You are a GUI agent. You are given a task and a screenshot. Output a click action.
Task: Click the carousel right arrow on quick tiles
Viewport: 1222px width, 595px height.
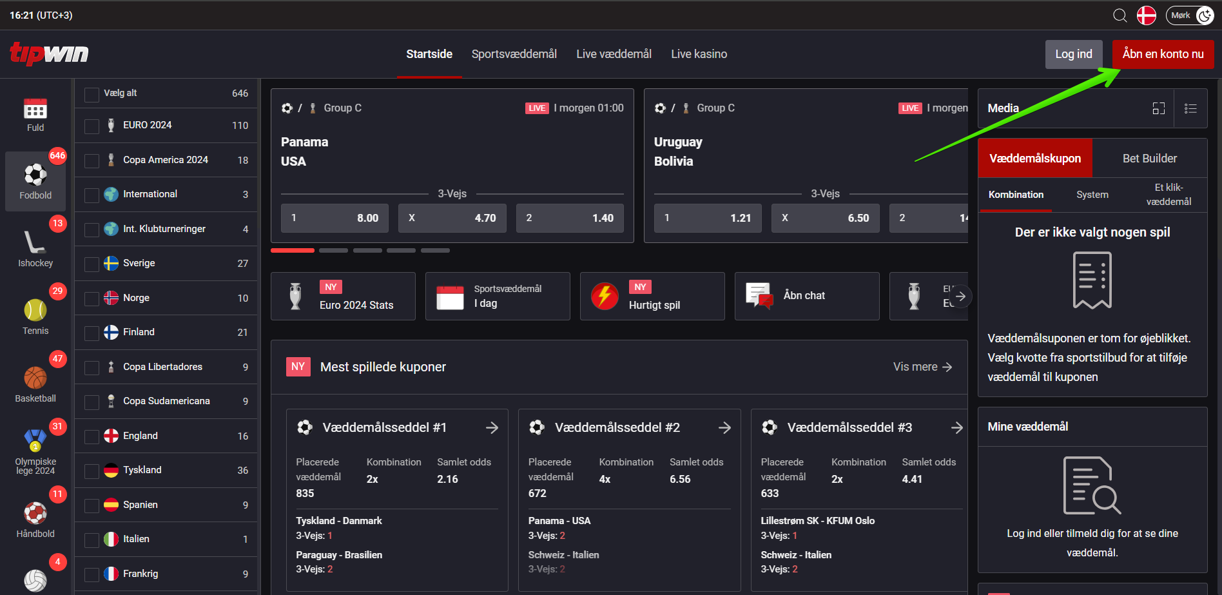pos(960,297)
